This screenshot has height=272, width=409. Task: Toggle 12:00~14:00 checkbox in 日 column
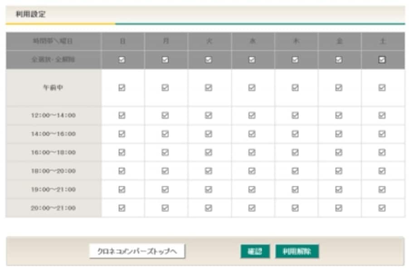pyautogui.click(x=122, y=115)
